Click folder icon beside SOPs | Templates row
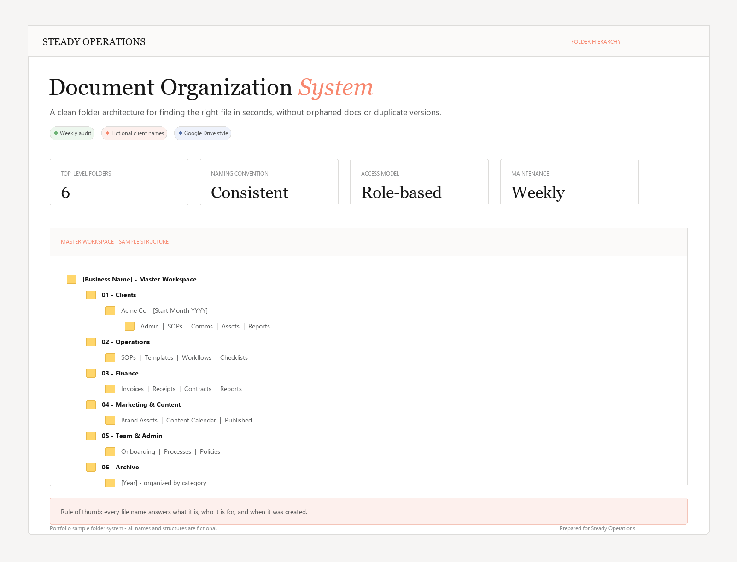 [x=110, y=357]
